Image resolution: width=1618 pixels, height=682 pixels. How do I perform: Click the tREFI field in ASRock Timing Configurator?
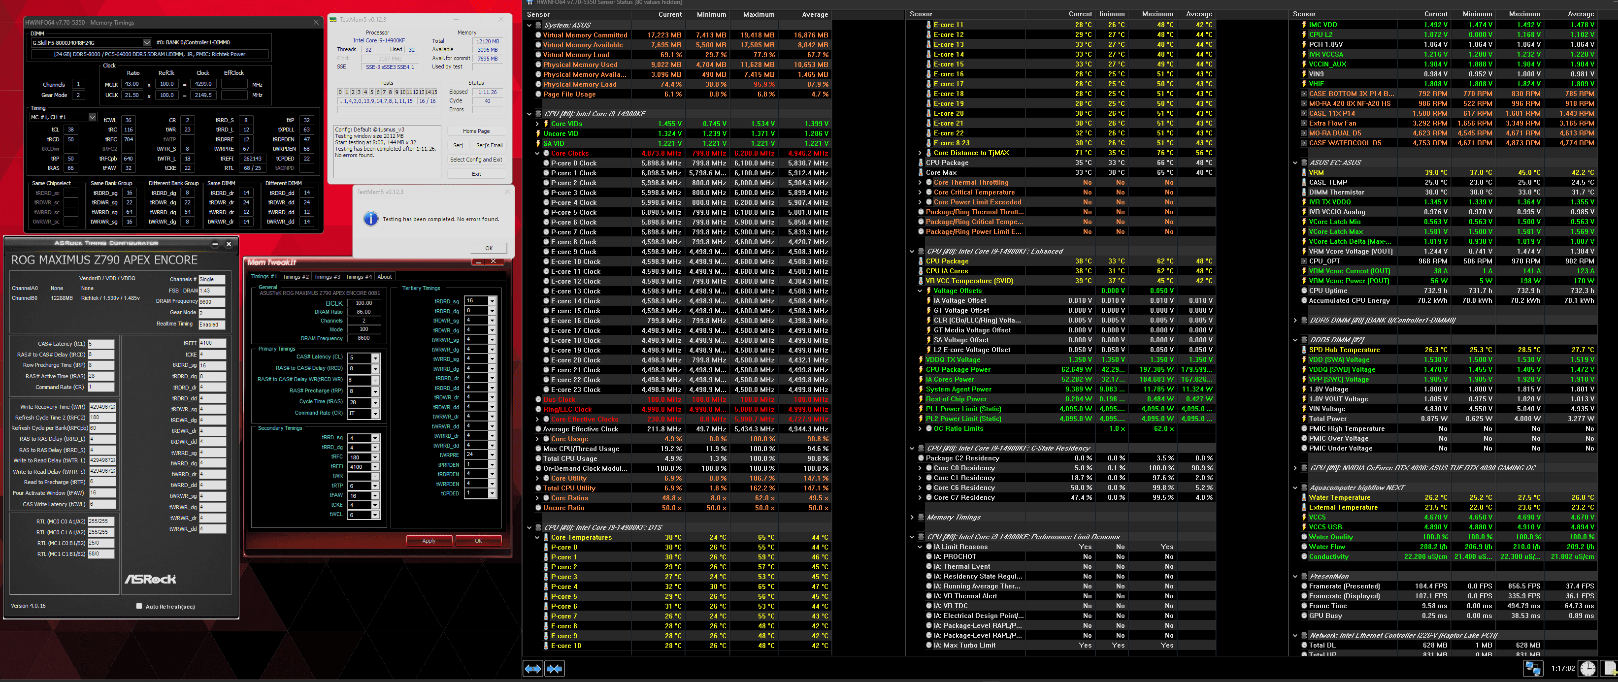(x=212, y=344)
